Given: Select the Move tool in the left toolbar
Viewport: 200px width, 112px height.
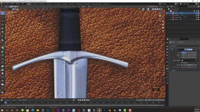Looking at the screenshot, I should (x=2, y=21).
